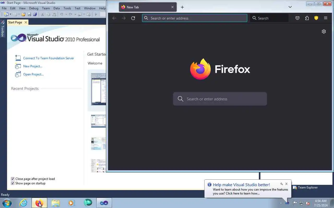Click the Cut scissors icon in Visual Studio toolbar

[43, 14]
